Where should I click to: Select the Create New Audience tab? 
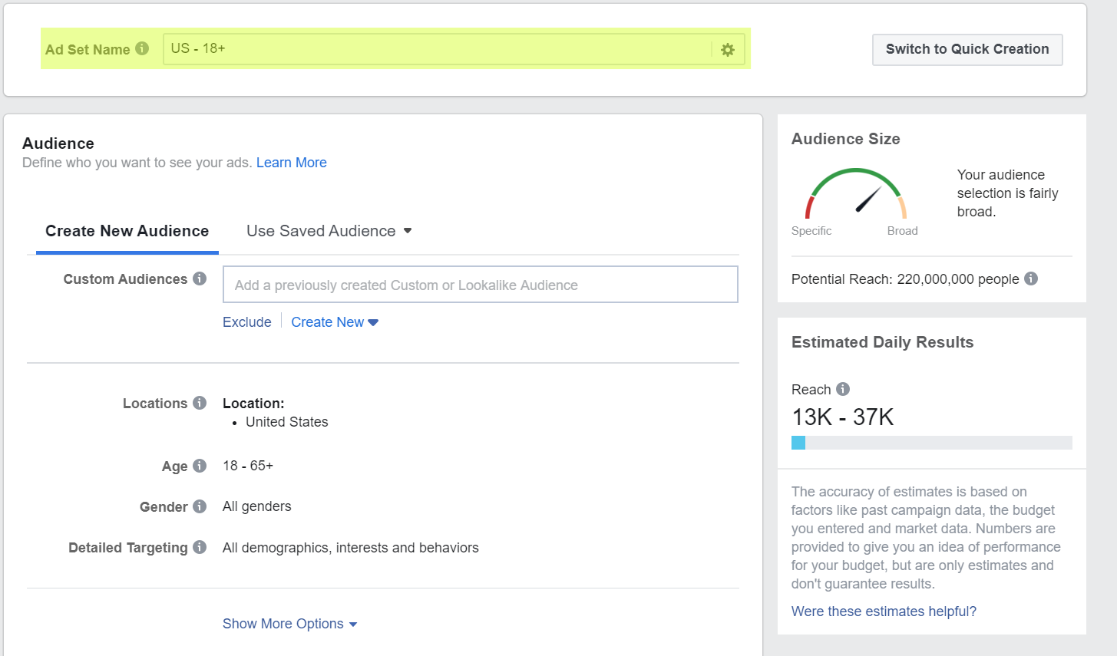[127, 231]
